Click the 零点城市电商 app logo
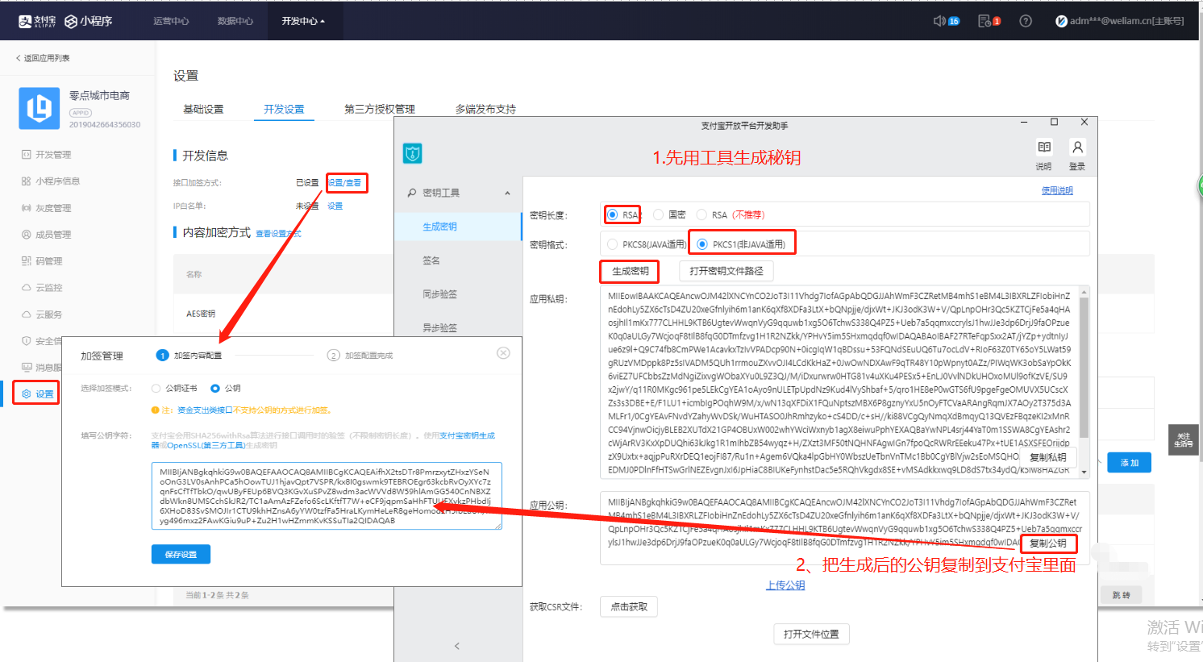1203x662 pixels. point(39,108)
